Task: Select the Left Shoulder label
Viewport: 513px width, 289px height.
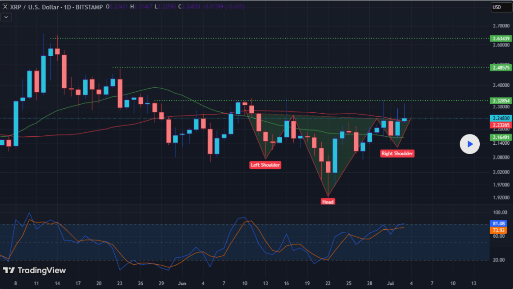Action: [265, 165]
